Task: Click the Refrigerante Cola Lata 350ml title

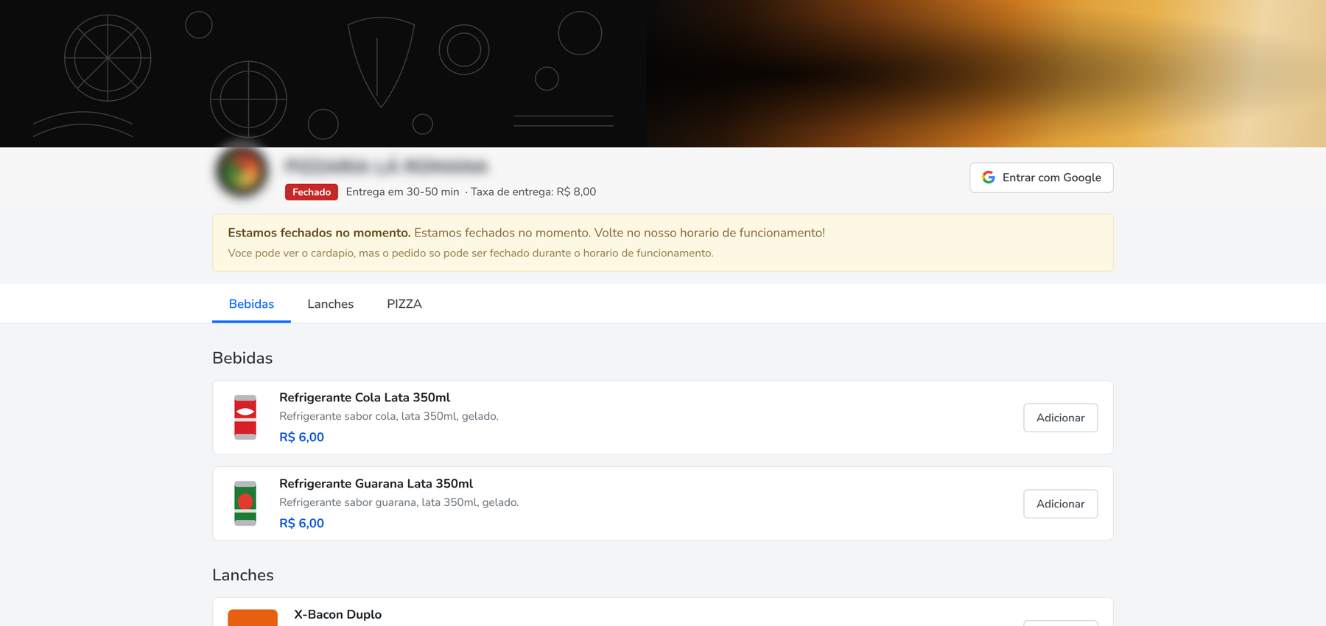Action: tap(365, 398)
